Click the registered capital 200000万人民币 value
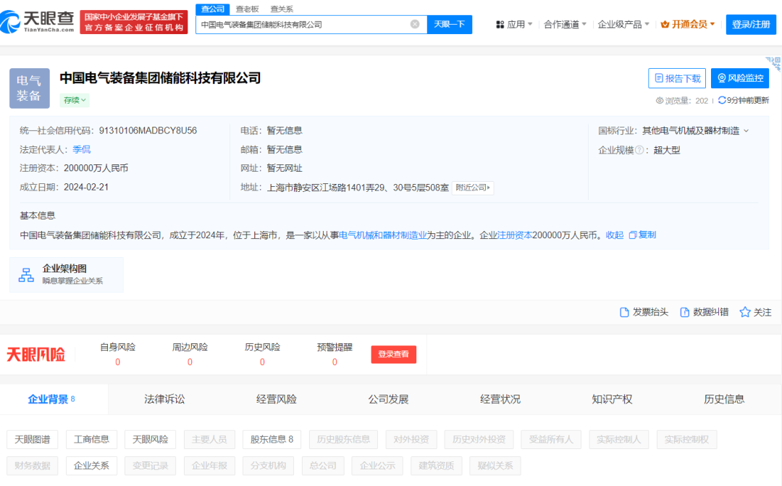Screen dimensions: 782x486 click(96, 169)
